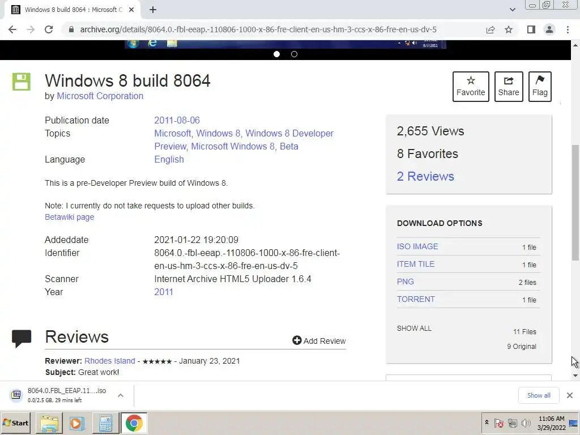Launch Windows Media Player from taskbar
This screenshot has height=435, width=580.
(x=77, y=423)
